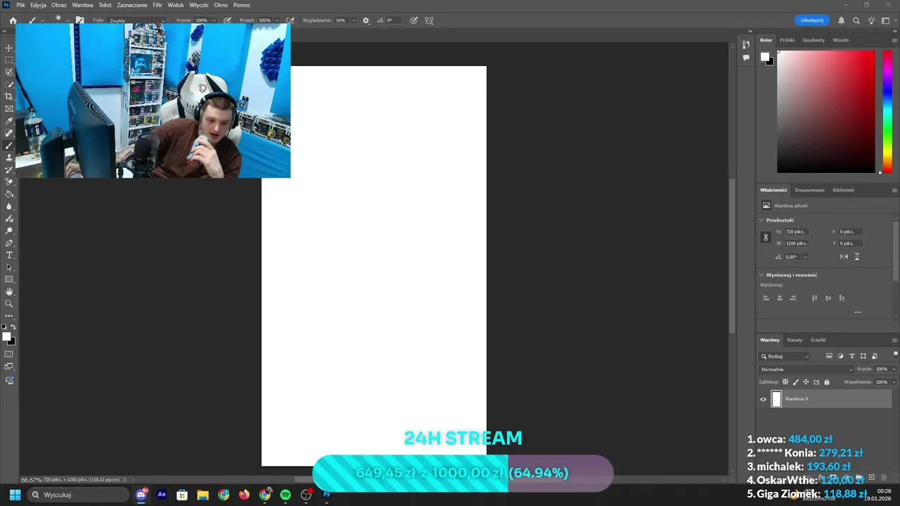Open the Edit Toolbar three-dots menu
Screen dimensions: 900x506
pos(9,316)
